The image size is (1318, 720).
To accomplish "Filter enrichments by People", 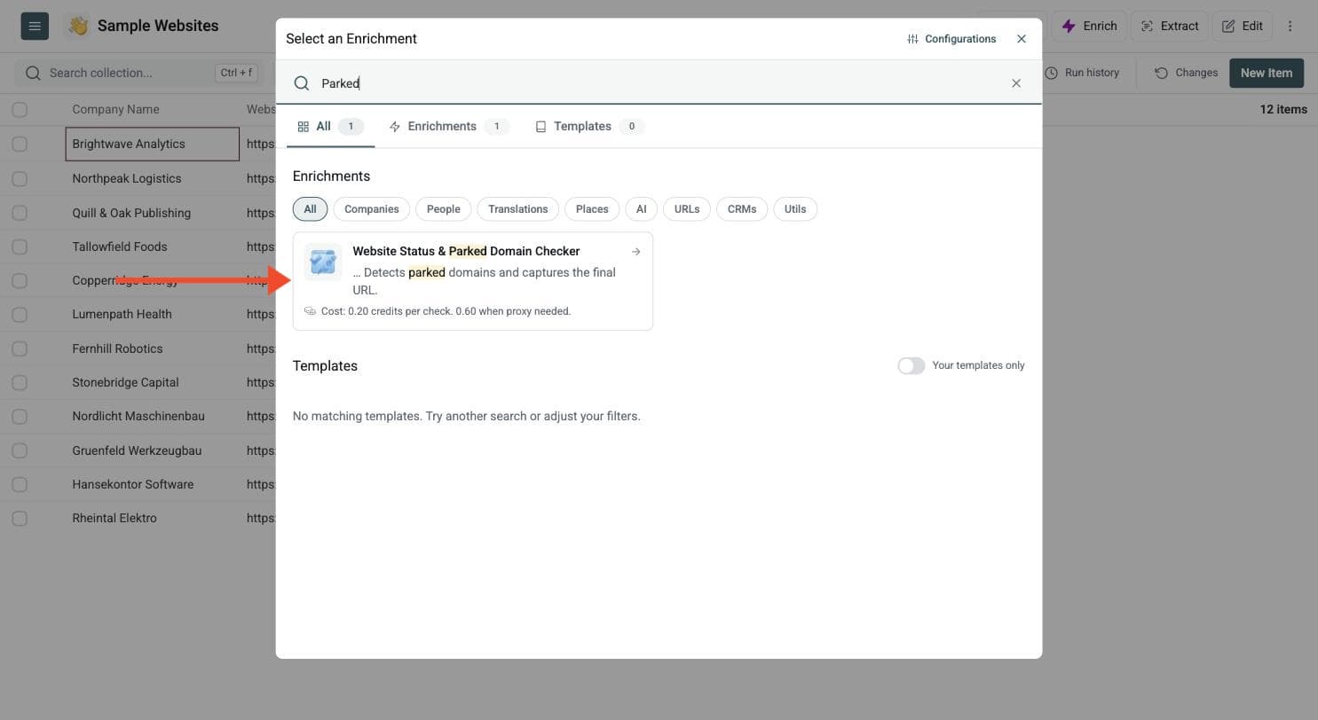I will (x=444, y=209).
